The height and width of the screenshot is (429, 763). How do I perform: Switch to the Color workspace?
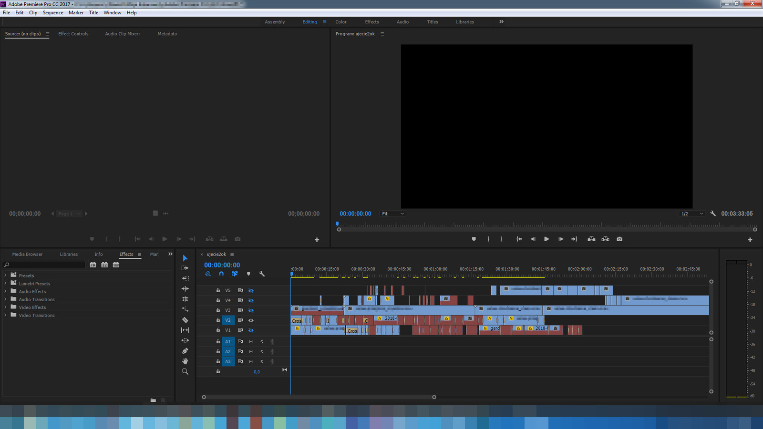341,22
